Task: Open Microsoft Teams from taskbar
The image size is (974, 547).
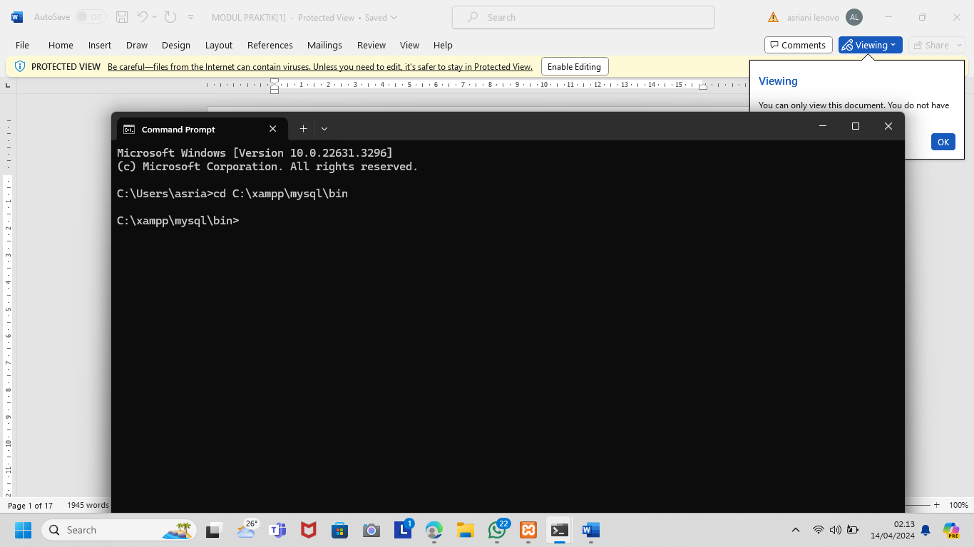Action: click(x=277, y=530)
